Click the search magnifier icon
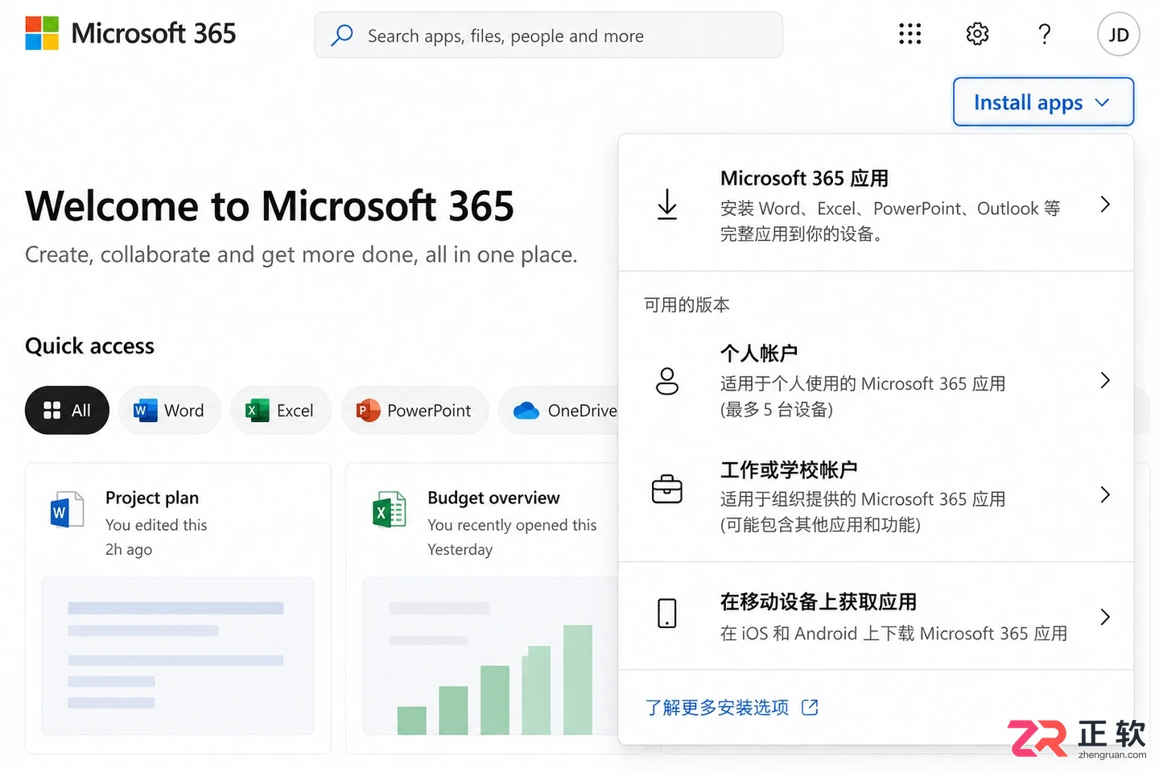 pos(342,35)
